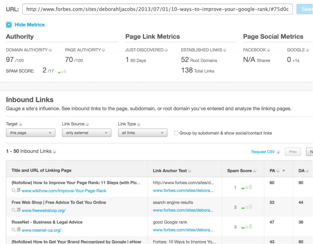
Task: Click magnifier icon for wikihow.com row
Action: tap(13, 191)
